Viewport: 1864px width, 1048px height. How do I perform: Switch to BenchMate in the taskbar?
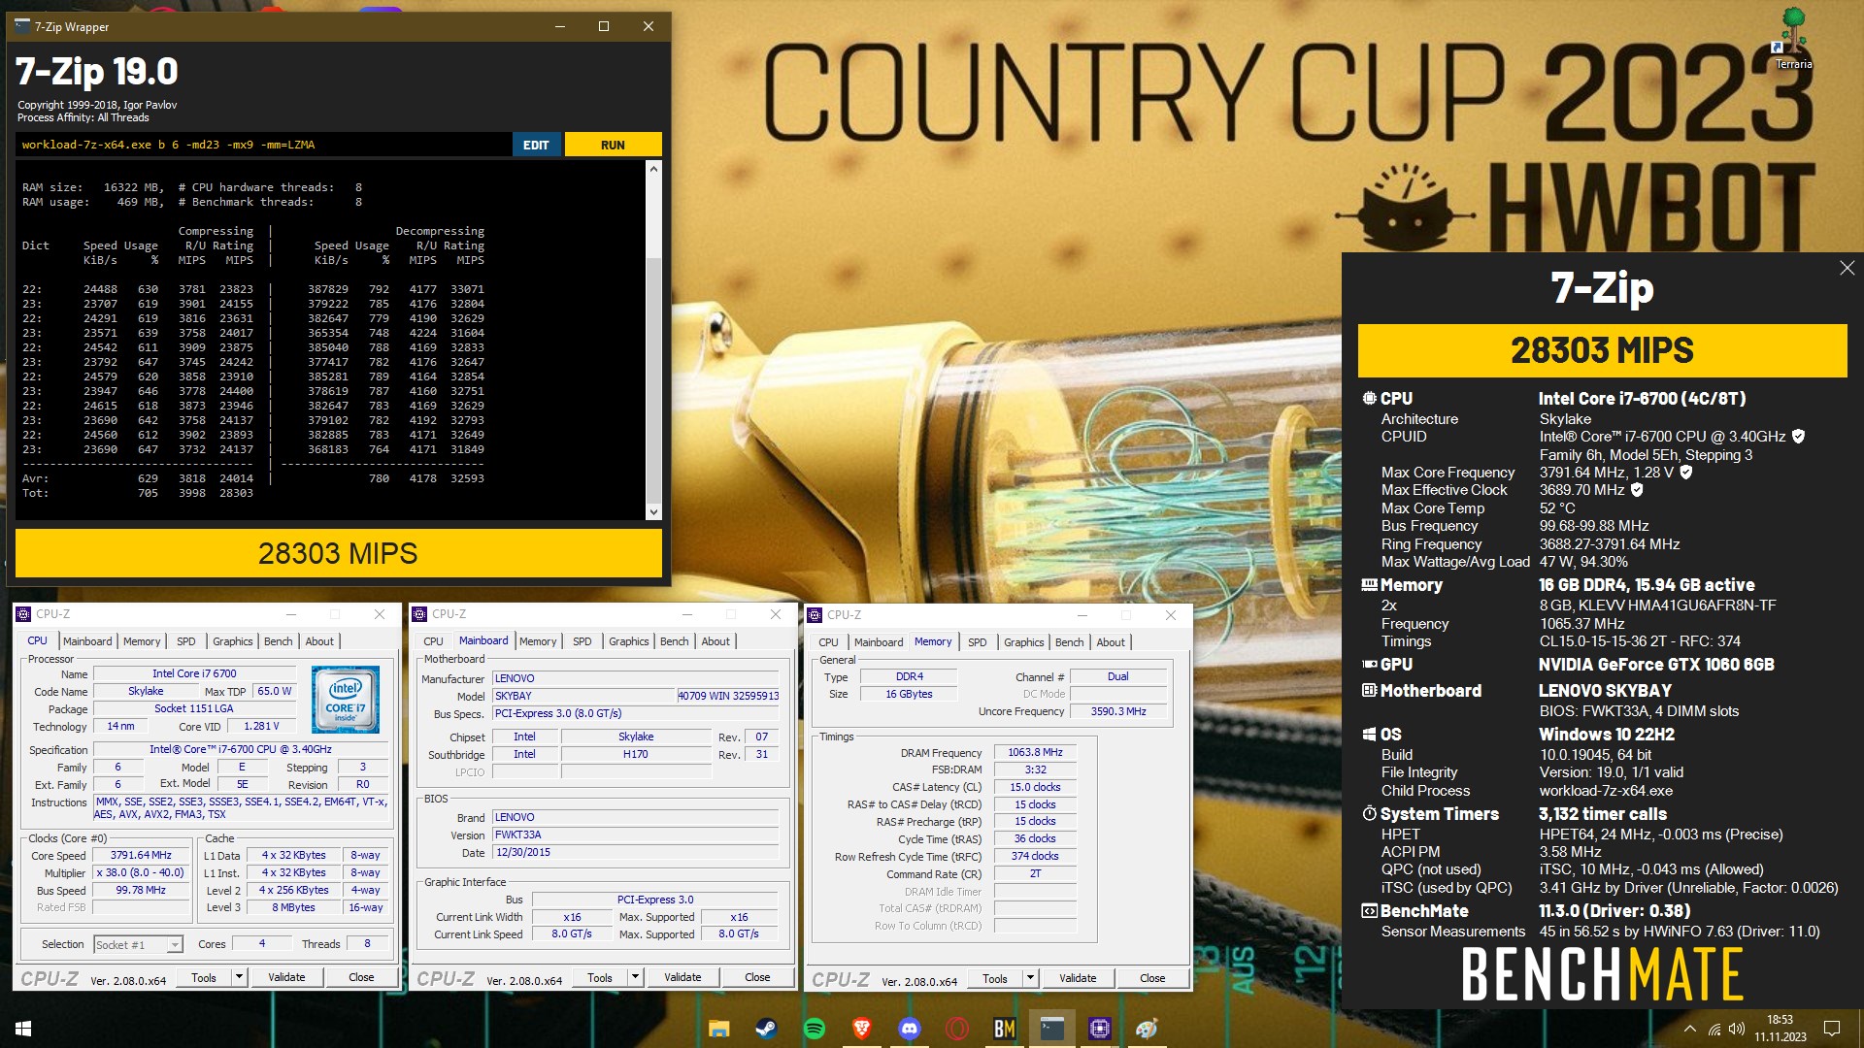tap(1005, 1029)
